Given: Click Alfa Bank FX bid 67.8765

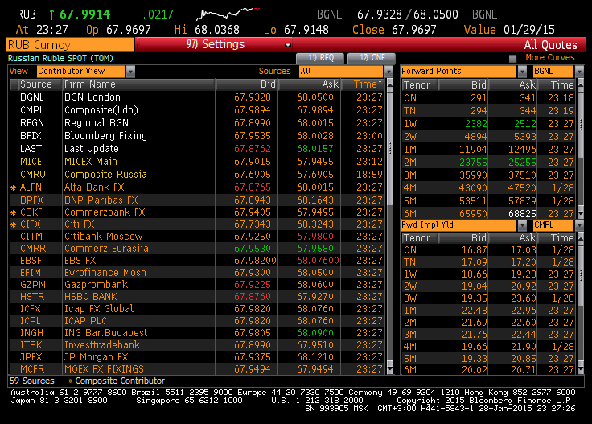Looking at the screenshot, I should 253,187.
